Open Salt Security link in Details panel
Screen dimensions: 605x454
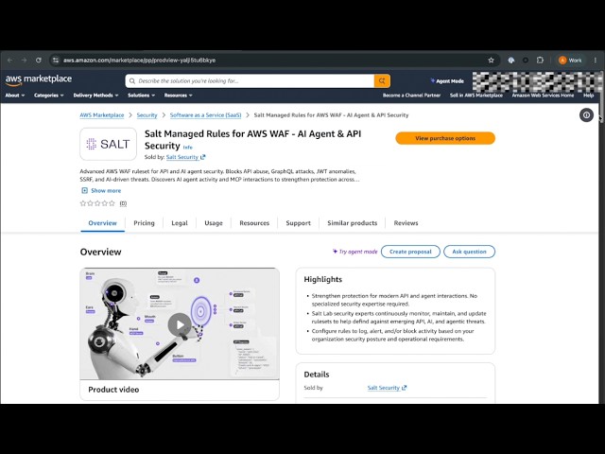pyautogui.click(x=387, y=388)
